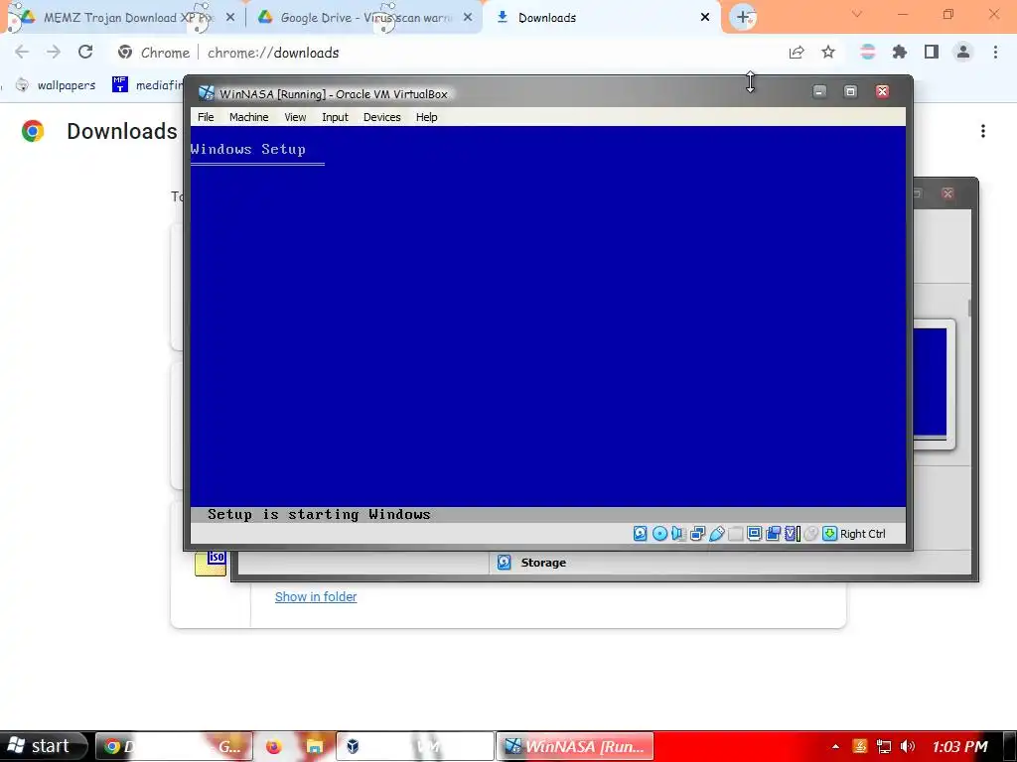Click the ISO file icon in downloads
This screenshot has height=762, width=1017.
pos(211,564)
